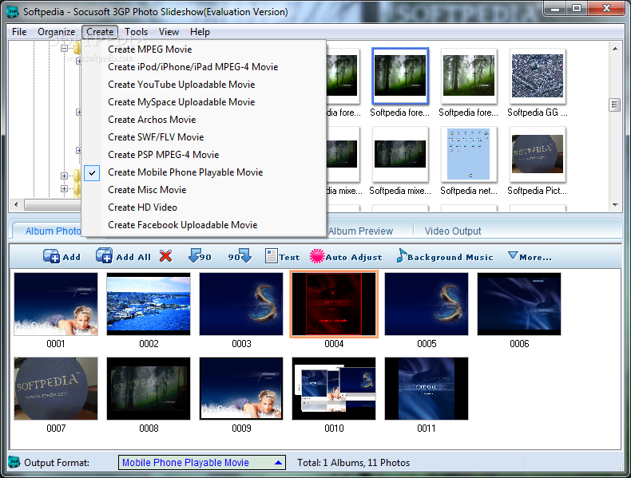Viewport: 631px width, 478px height.
Task: Click the tree pane scroll left arrow
Action: pos(16,204)
